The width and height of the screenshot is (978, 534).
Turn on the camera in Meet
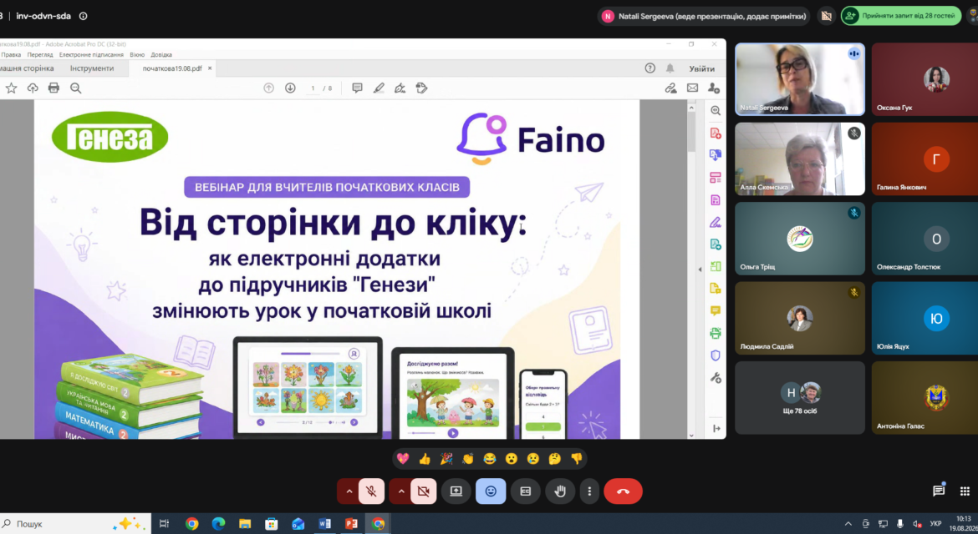pyautogui.click(x=424, y=491)
